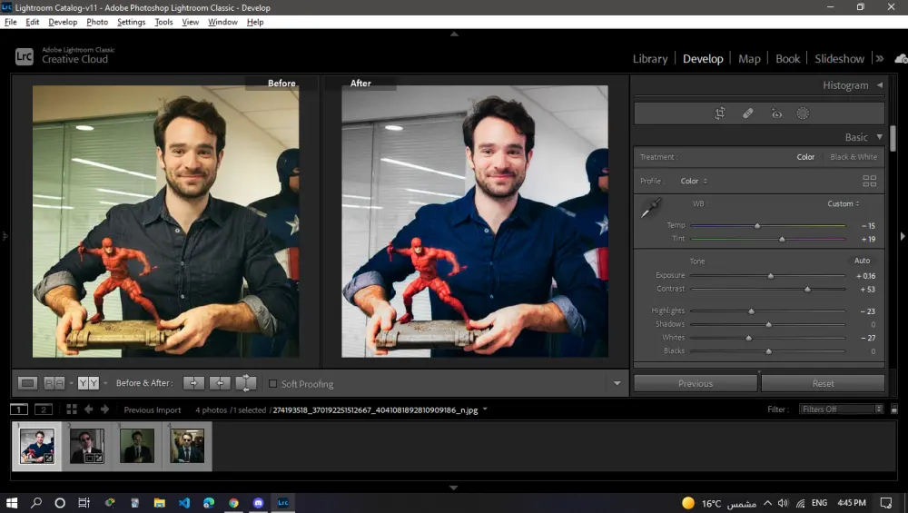Screen dimensions: 908x513
Task: Open Grid view from filmstrip bar
Action: 72,409
